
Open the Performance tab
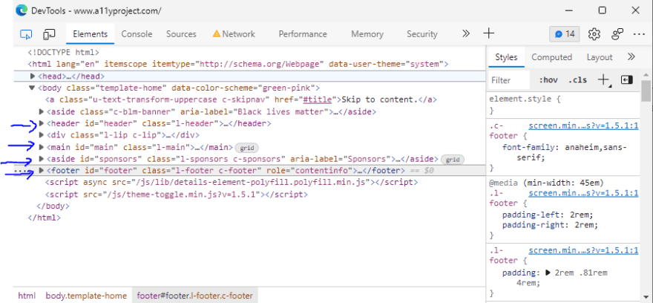click(303, 34)
